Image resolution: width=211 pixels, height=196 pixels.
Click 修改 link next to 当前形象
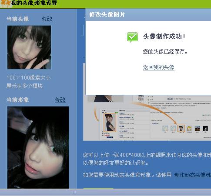60,100
